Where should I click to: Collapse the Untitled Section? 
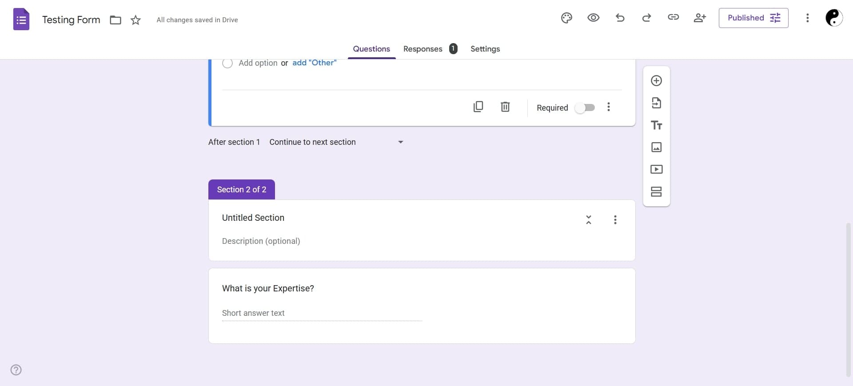[588, 220]
